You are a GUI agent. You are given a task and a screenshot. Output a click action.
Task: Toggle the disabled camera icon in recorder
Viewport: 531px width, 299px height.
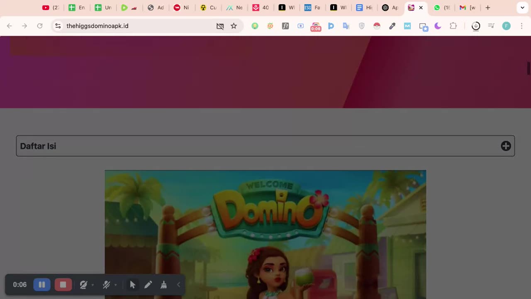click(x=83, y=284)
